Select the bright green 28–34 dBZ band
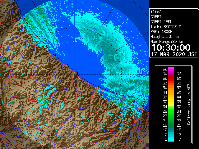 coord(171,111)
